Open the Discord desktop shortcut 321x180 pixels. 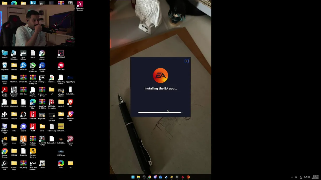click(x=23, y=128)
